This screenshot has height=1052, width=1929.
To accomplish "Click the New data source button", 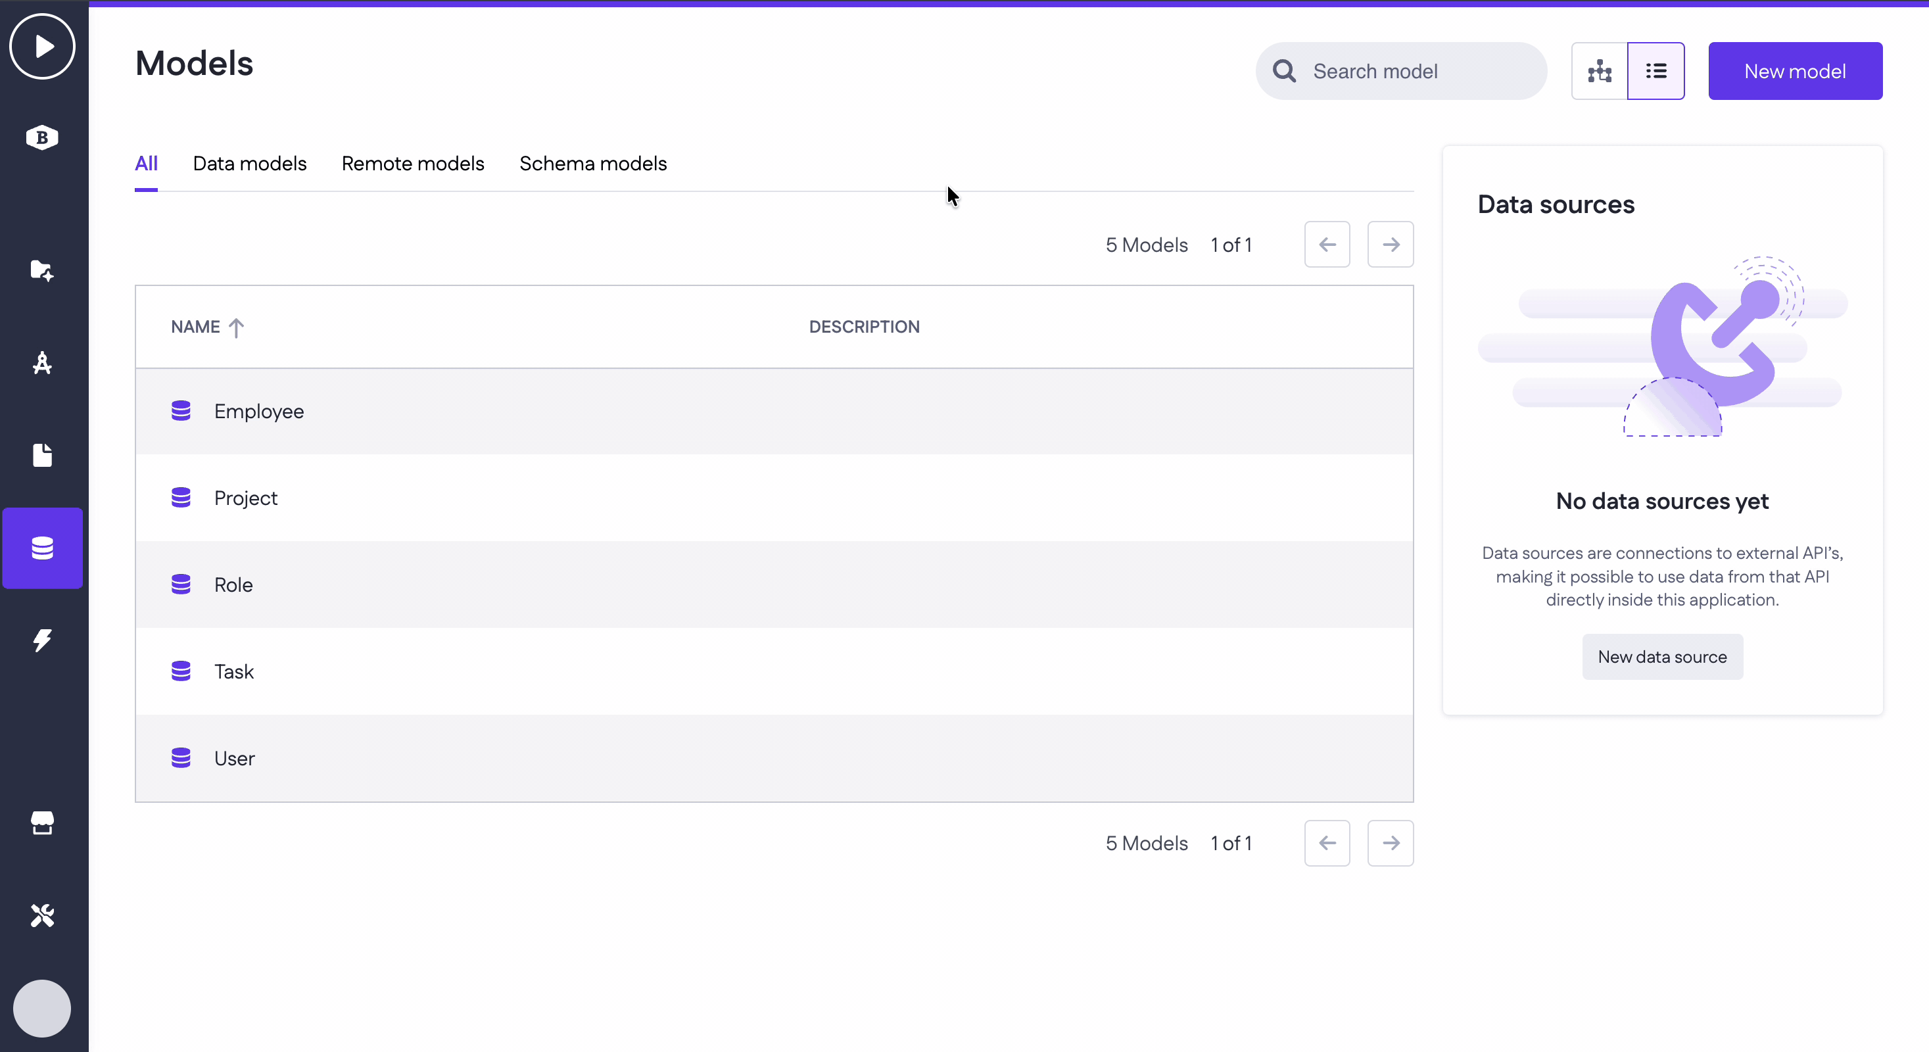I will click(x=1661, y=657).
